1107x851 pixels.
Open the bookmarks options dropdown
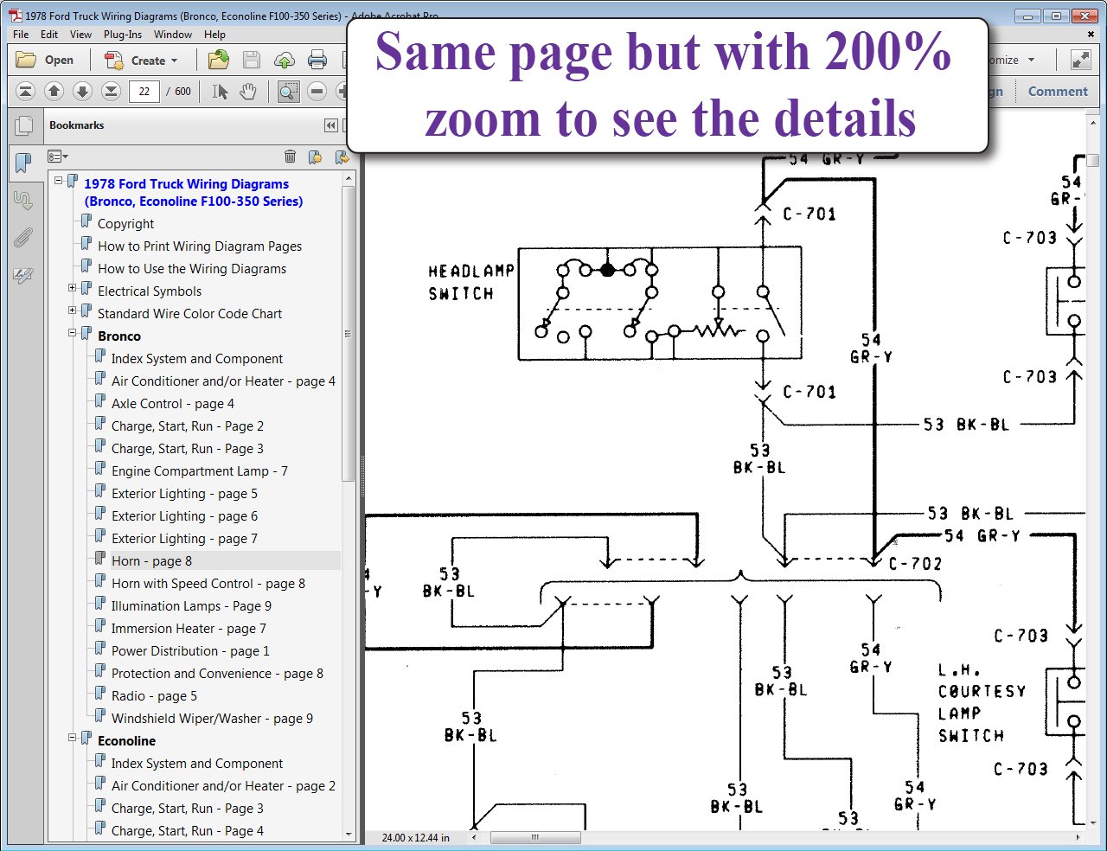[x=58, y=157]
